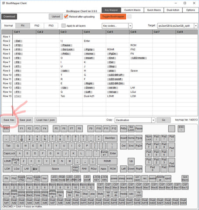The width and height of the screenshot is (199, 210).
Task: Click the Row 1 row header
Action: coord(7,37)
